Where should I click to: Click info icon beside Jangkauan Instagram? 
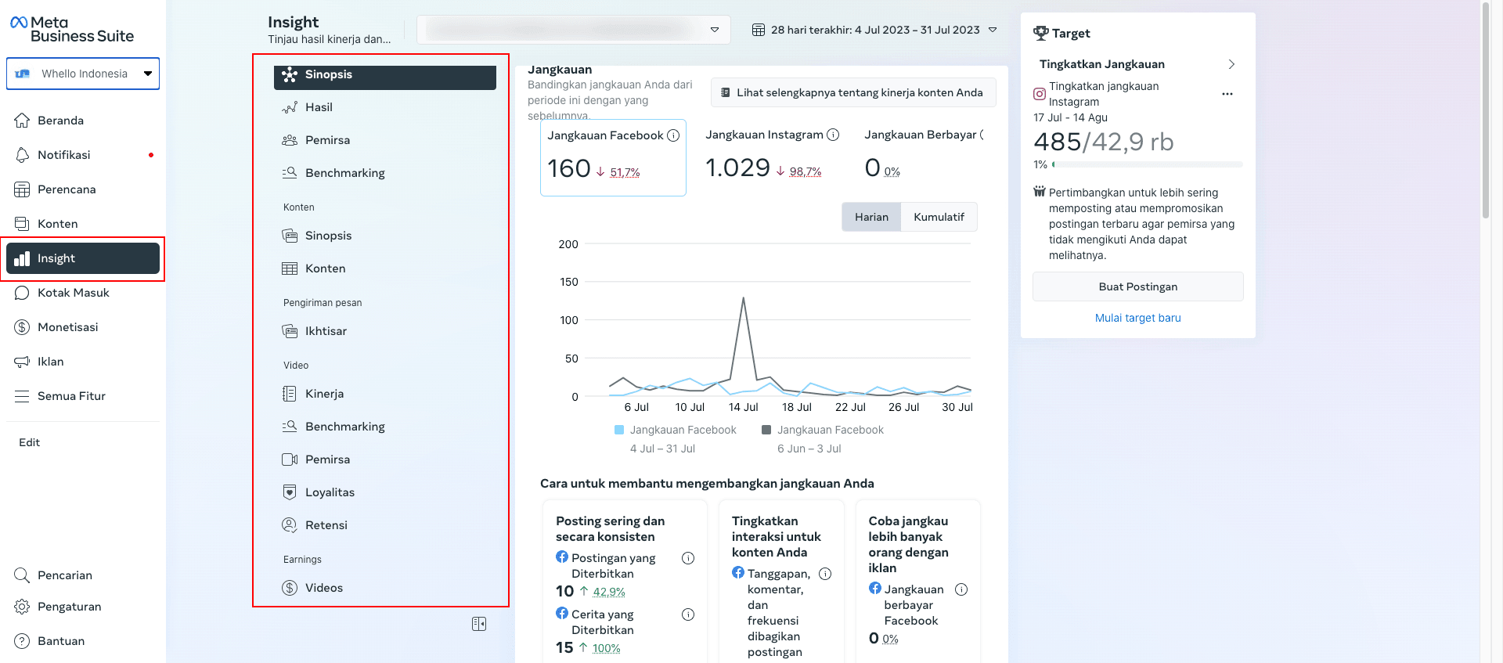833,135
